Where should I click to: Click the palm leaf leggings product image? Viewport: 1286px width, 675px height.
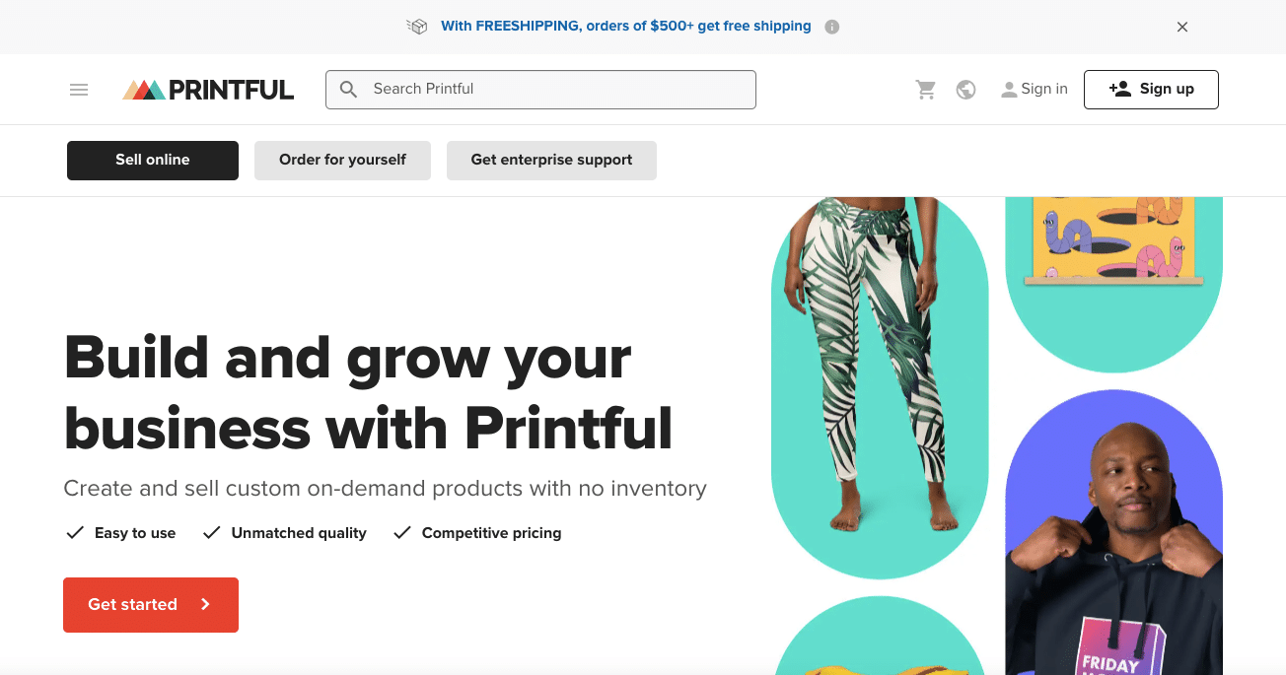click(879, 384)
